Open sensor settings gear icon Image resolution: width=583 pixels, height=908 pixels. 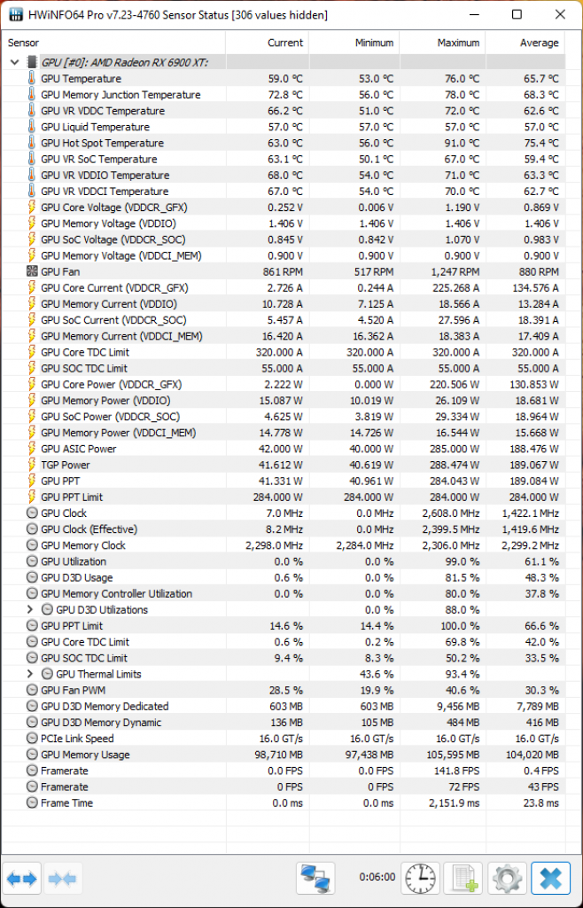coord(507,879)
